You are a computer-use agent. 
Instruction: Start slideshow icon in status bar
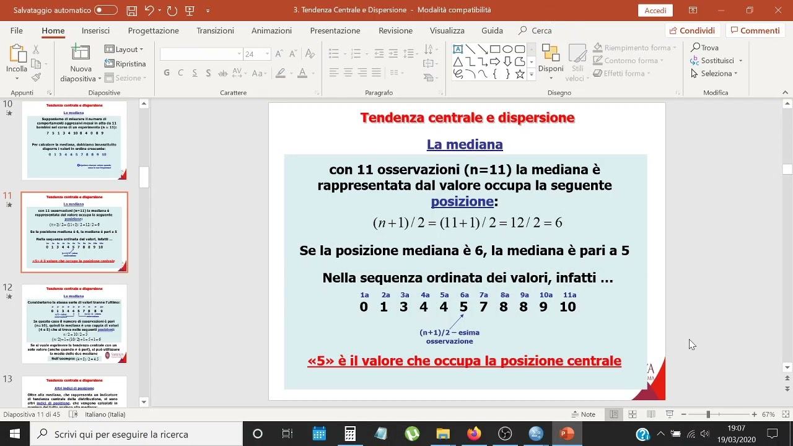(x=669, y=414)
